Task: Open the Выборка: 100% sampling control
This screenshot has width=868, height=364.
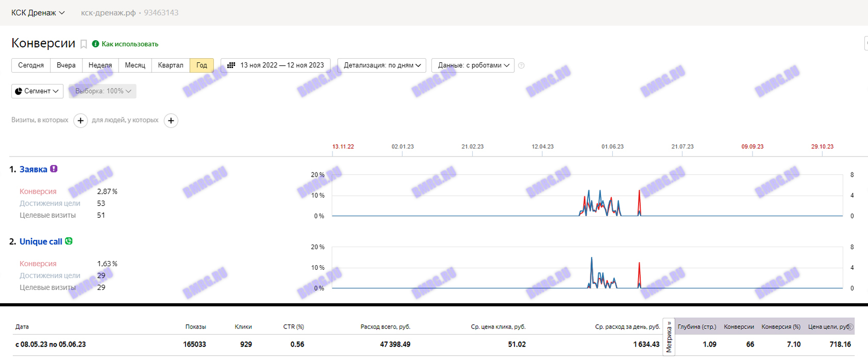Action: tap(103, 91)
